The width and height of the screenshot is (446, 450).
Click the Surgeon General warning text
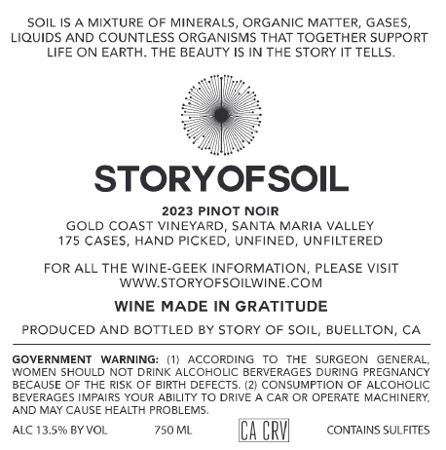pos(221,385)
